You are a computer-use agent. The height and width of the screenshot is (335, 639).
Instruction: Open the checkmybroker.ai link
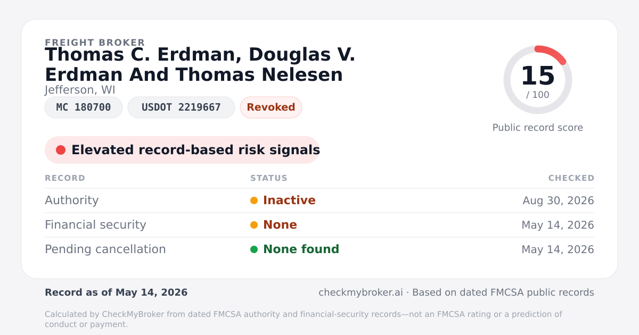coord(361,292)
